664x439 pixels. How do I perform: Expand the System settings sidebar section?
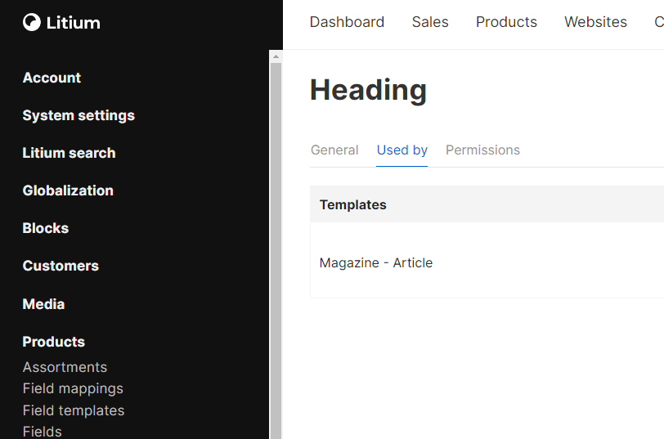click(79, 115)
